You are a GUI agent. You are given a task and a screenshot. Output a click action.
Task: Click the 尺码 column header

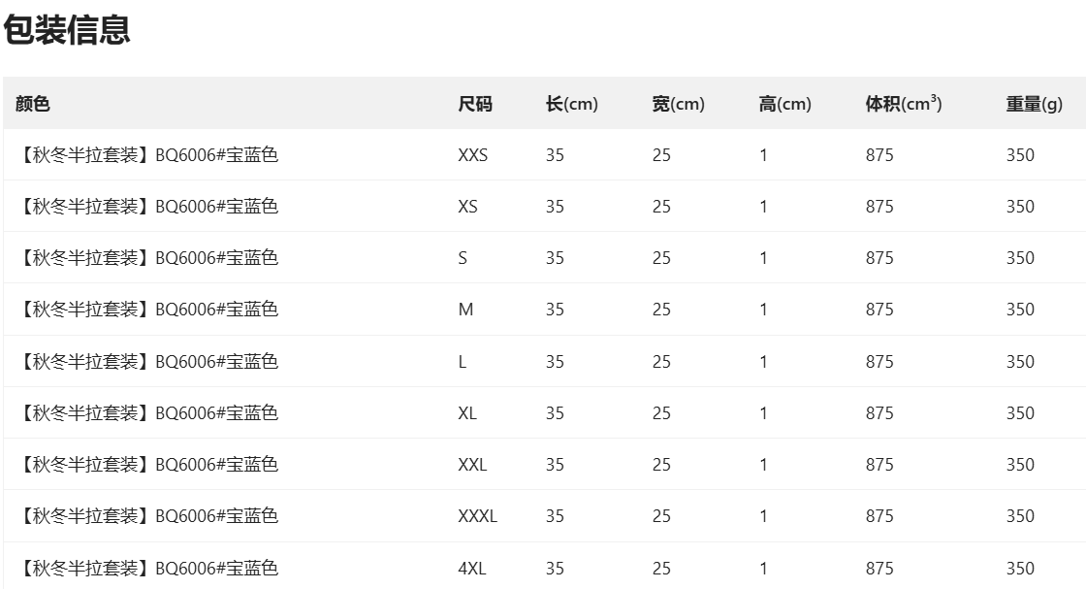(x=475, y=104)
